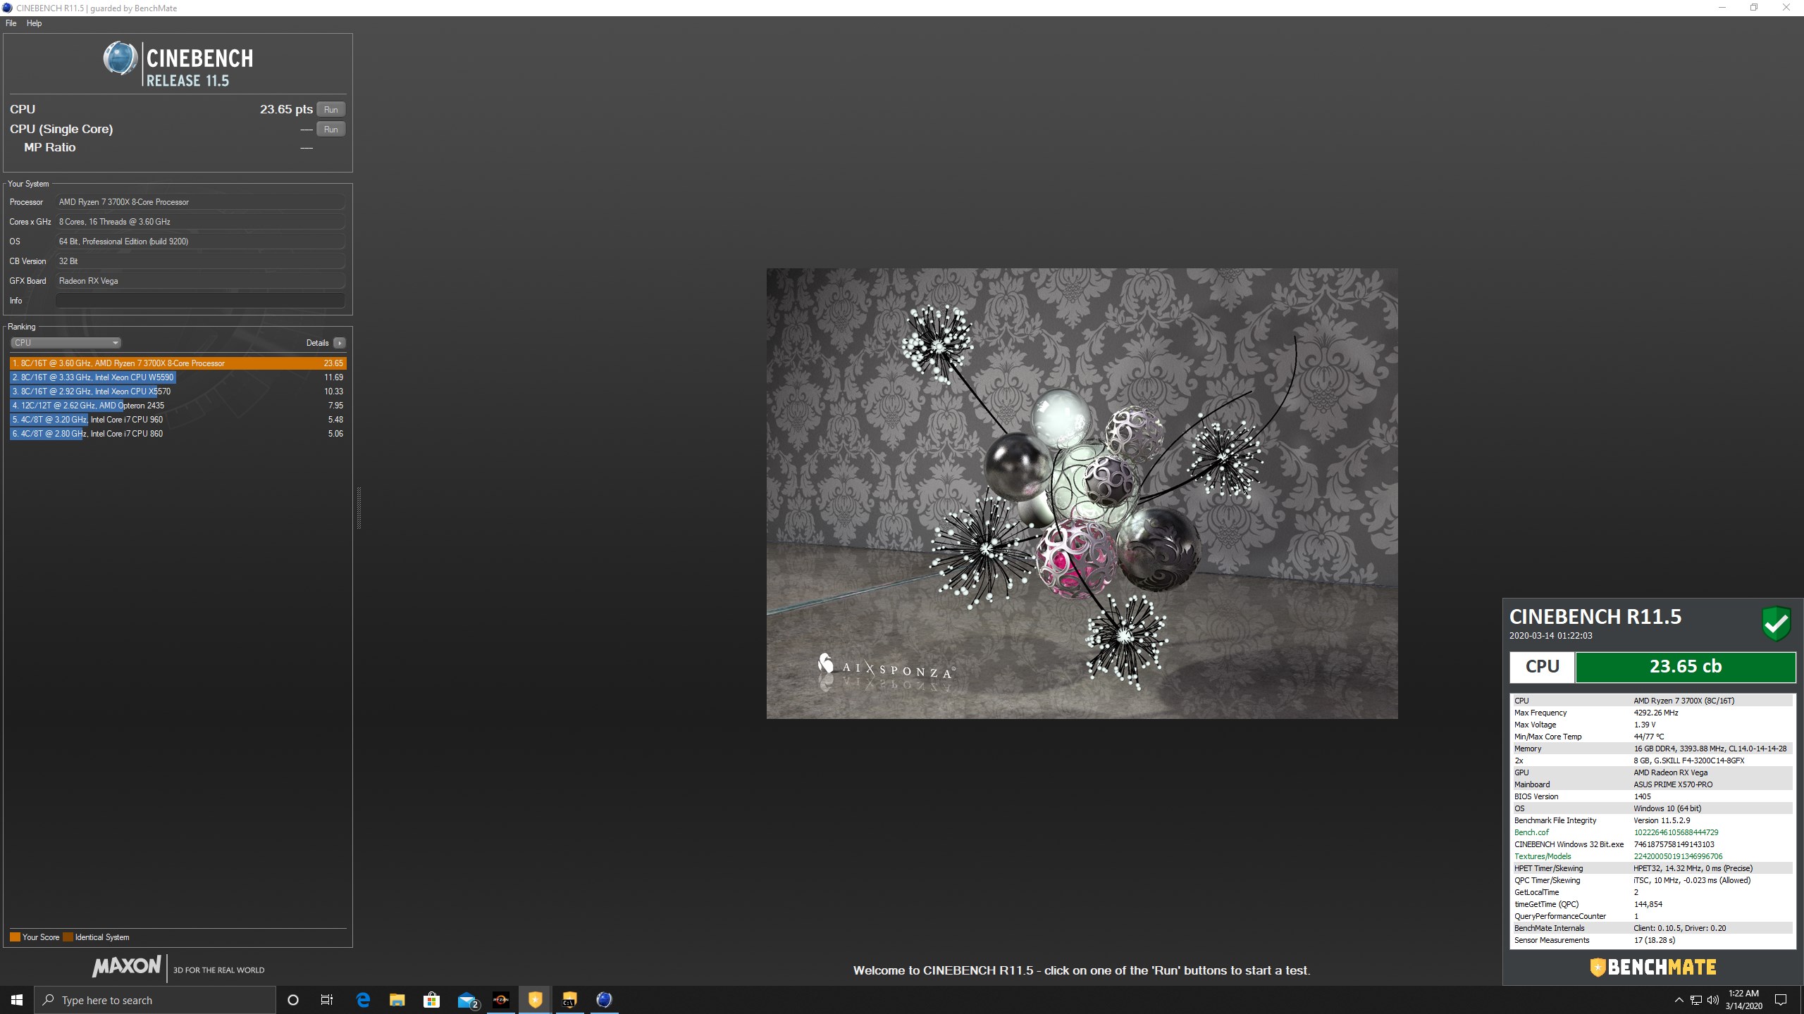Image resolution: width=1804 pixels, height=1014 pixels.
Task: Click the BenchMate green shield checkmark
Action: click(1777, 624)
